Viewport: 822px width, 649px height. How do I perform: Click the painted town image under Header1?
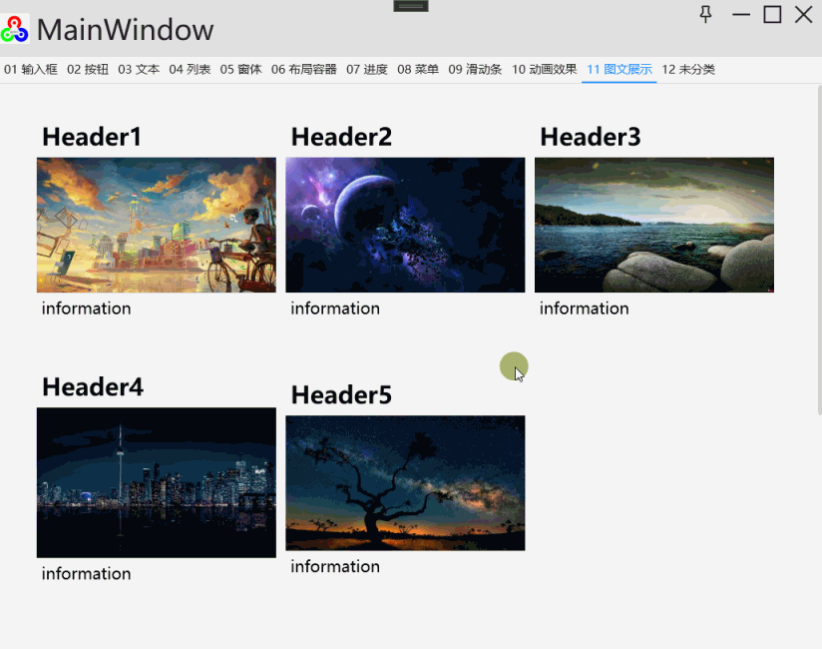tap(156, 224)
